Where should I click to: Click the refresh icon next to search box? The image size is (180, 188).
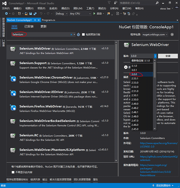click(78, 35)
